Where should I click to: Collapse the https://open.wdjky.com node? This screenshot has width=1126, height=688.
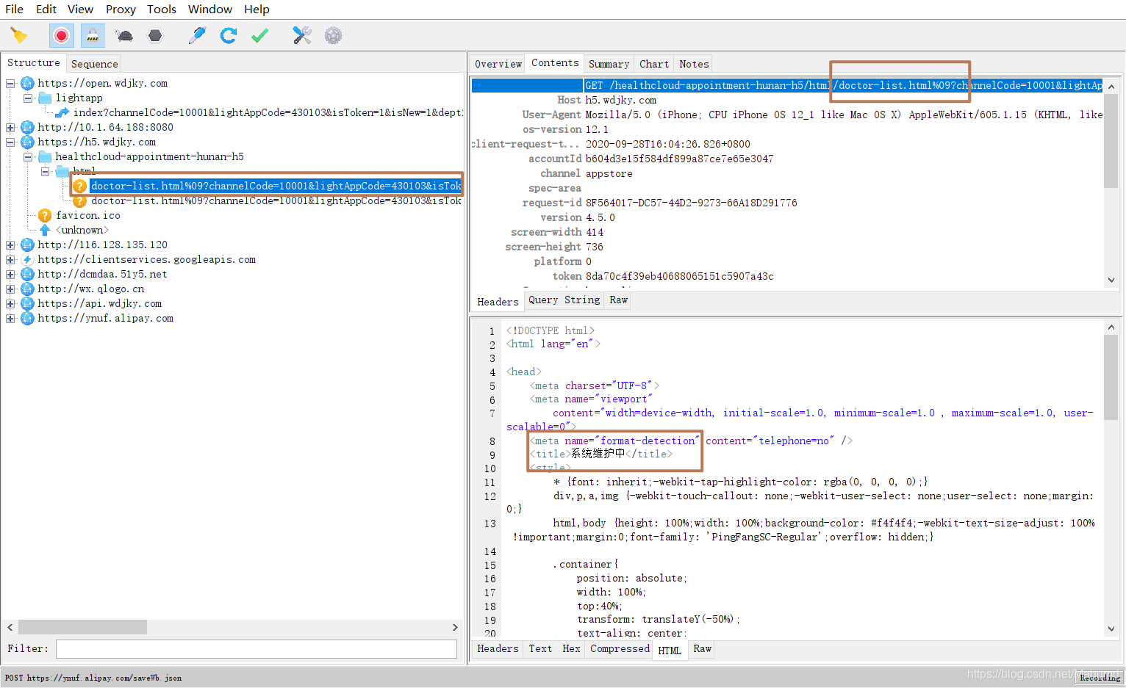[x=10, y=83]
